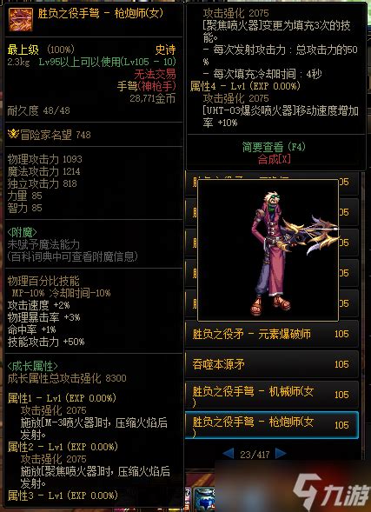Screen dimensions: 371x512
Task: Click the 冒险家名望 emblem icon
Action: 13,134
